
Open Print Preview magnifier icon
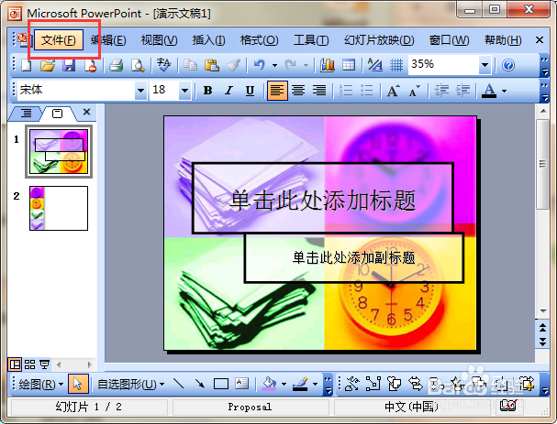click(x=138, y=65)
